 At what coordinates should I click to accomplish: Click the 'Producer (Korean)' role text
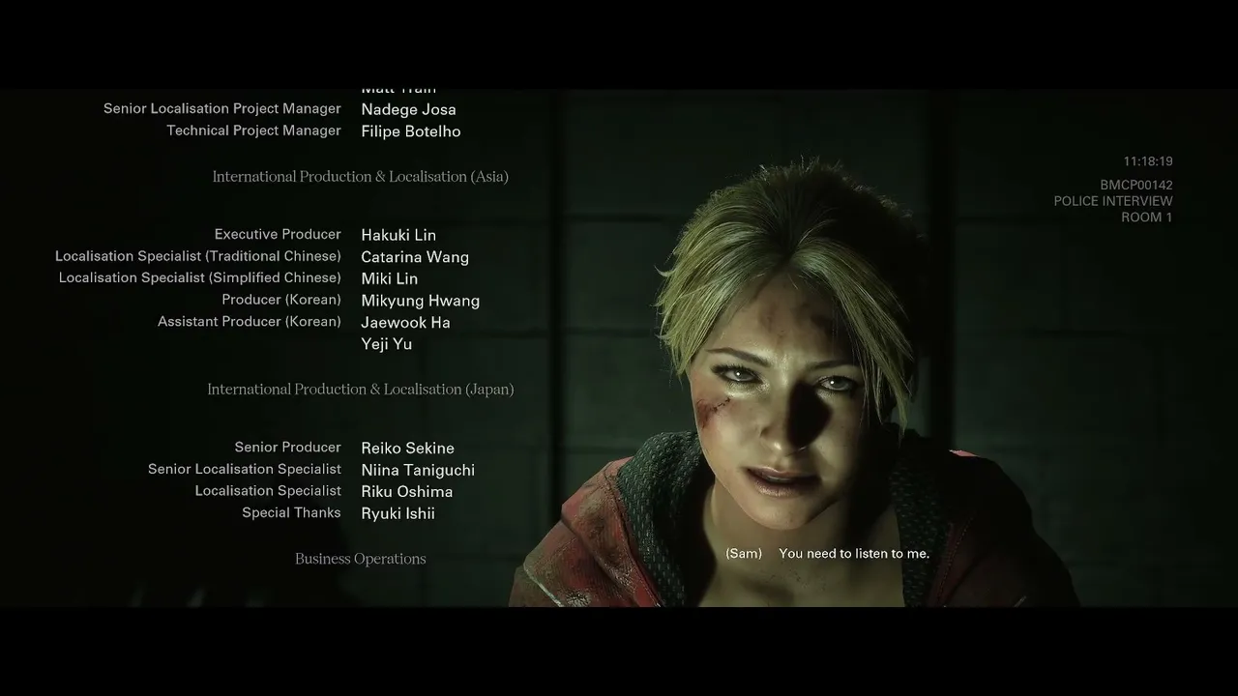pyautogui.click(x=281, y=300)
